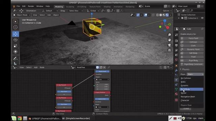Screen dimensions: 216x121
Task: Select the Cursor tool in viewport toolbar
Action: click(x=16, y=27)
